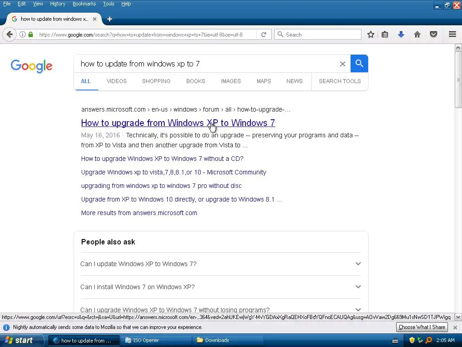Click the vertical scrollbar up arrow

458,47
